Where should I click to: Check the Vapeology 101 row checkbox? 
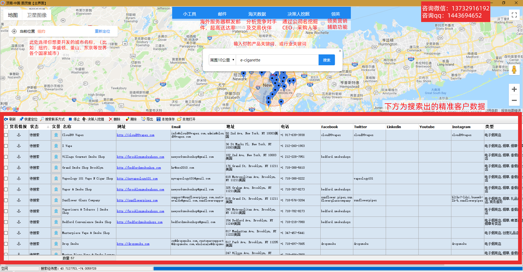tap(6, 178)
